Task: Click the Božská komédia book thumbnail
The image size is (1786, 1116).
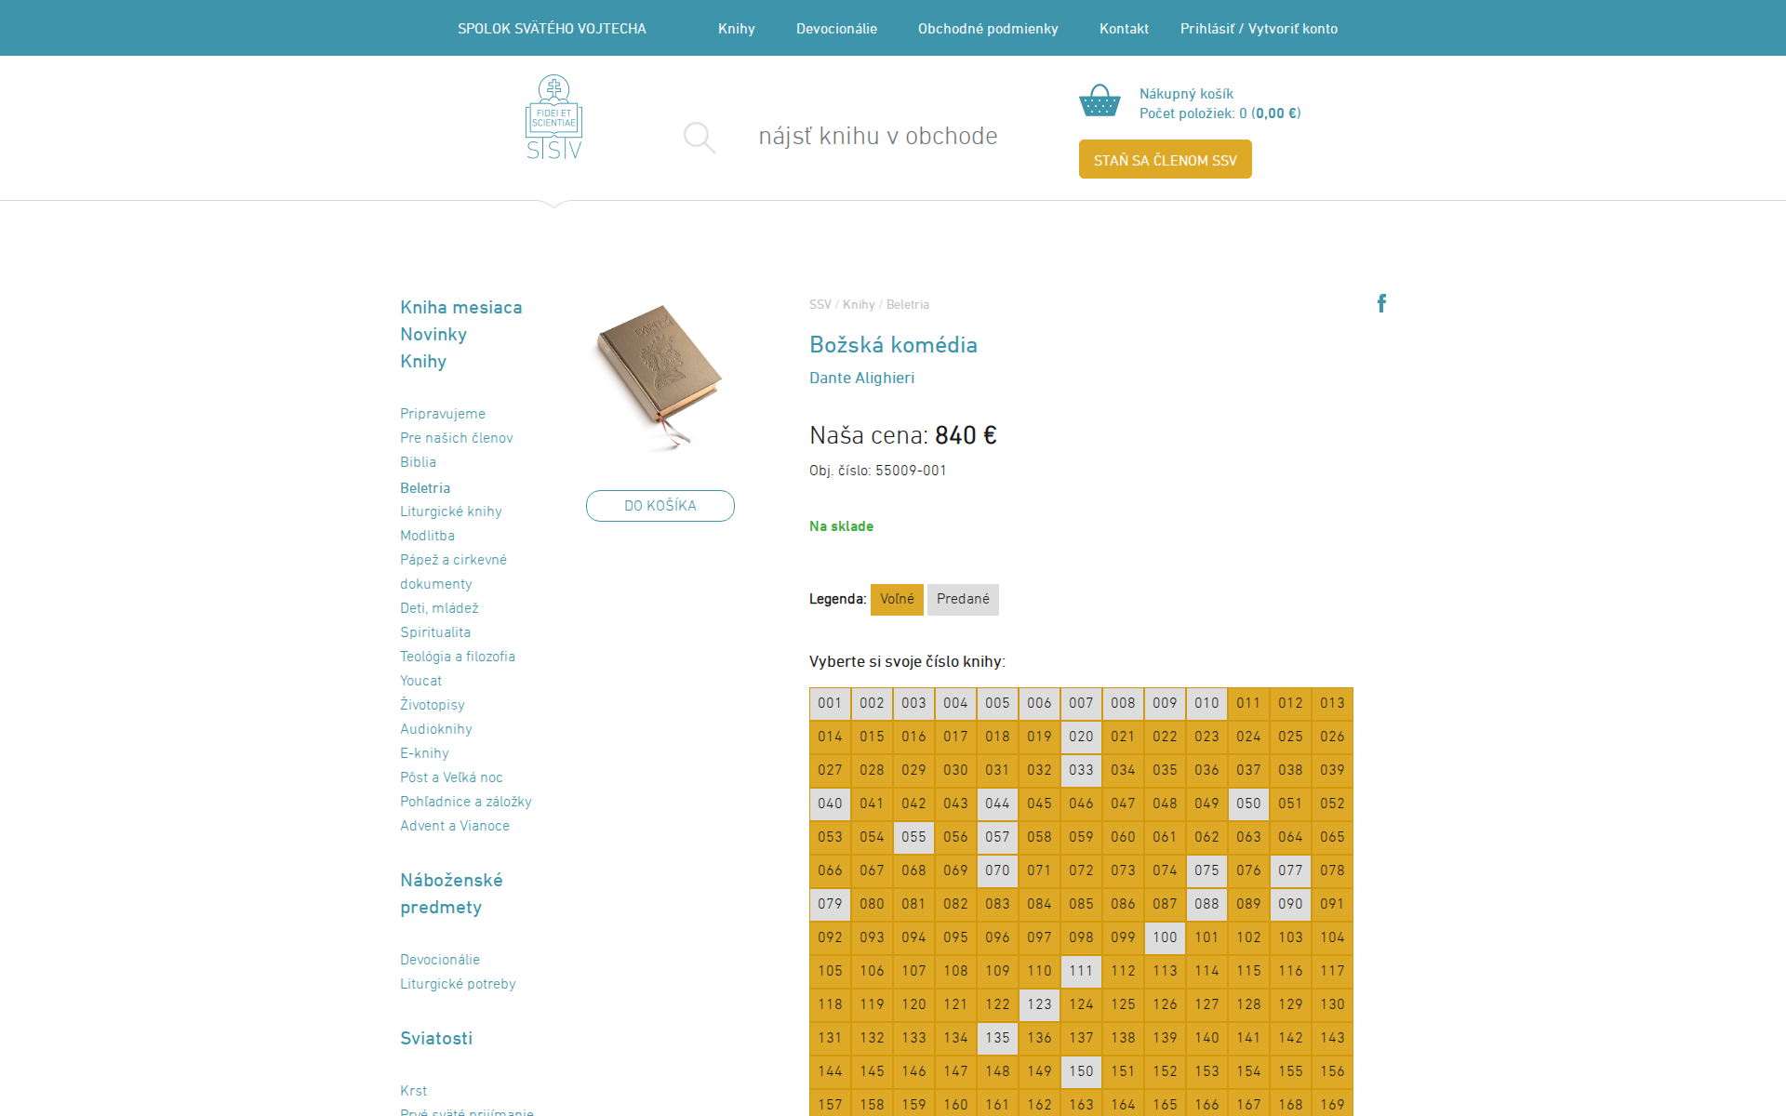Action: (x=659, y=377)
